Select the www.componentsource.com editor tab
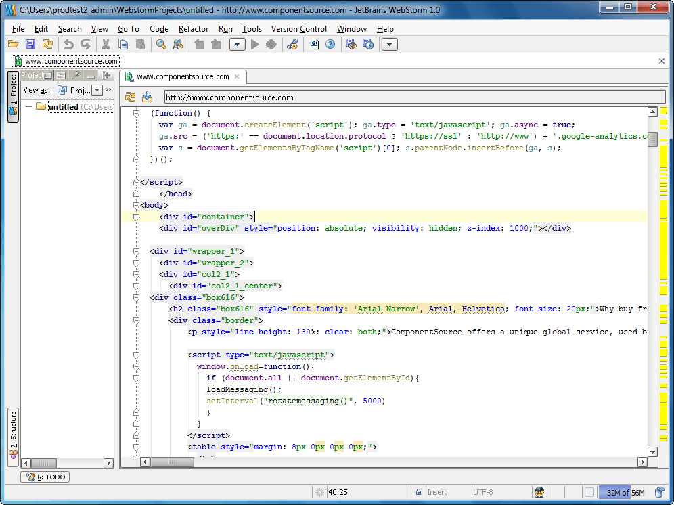674x505 pixels. click(183, 76)
